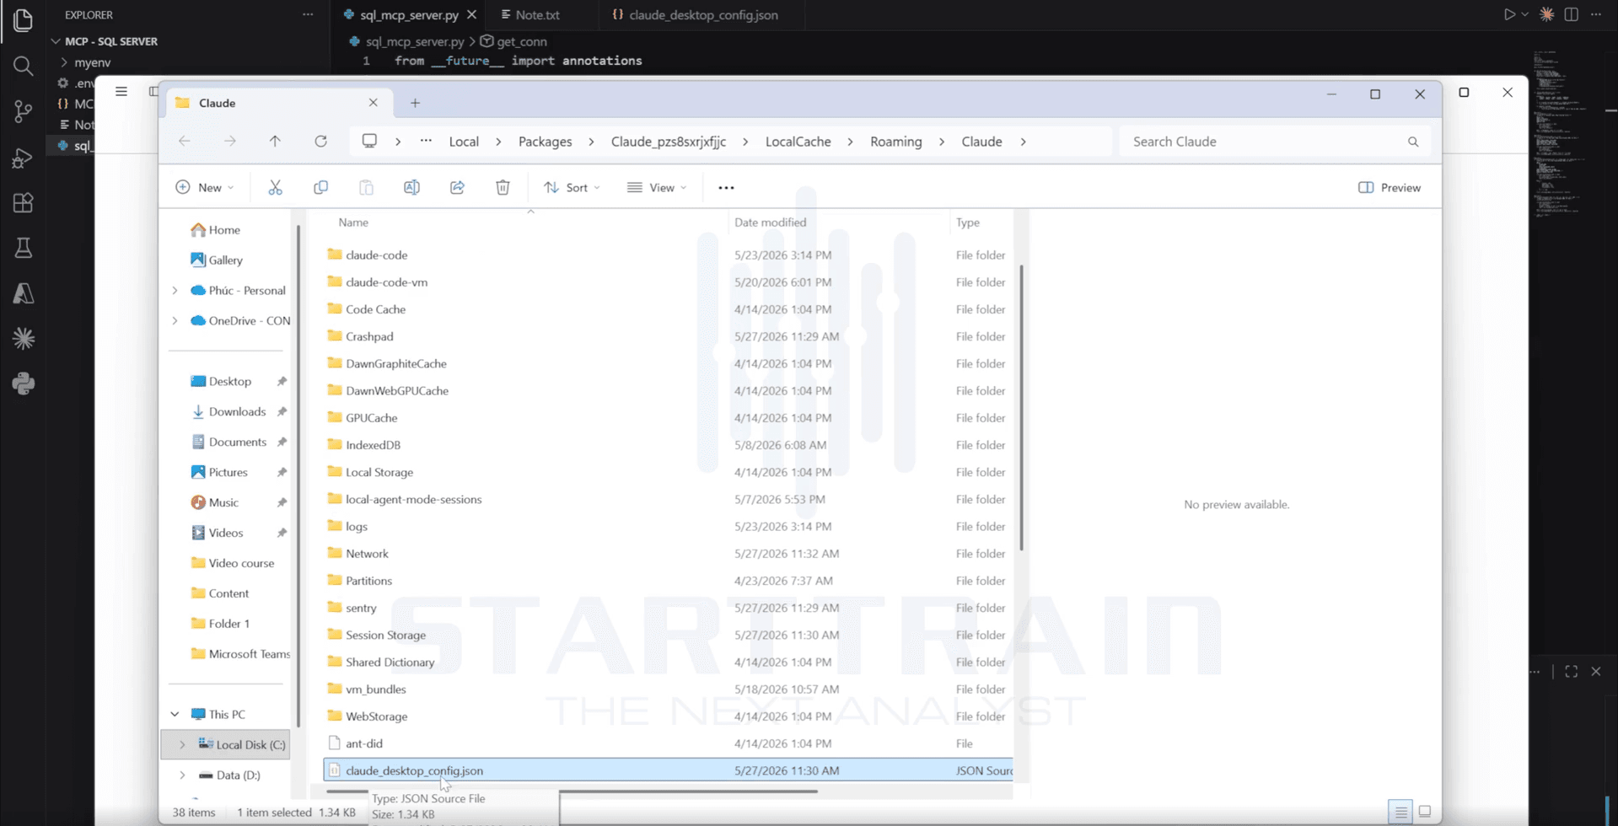Open VS Code Run and Debug icon
Screen dimensions: 1618x826
23,158
